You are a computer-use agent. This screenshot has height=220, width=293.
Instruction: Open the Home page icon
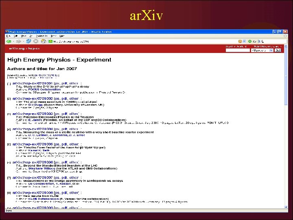pyautogui.click(x=44, y=41)
